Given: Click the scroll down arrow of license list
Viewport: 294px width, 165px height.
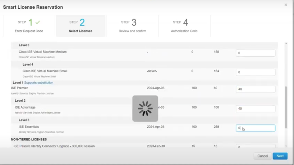Looking at the screenshot, I should point(286,146).
